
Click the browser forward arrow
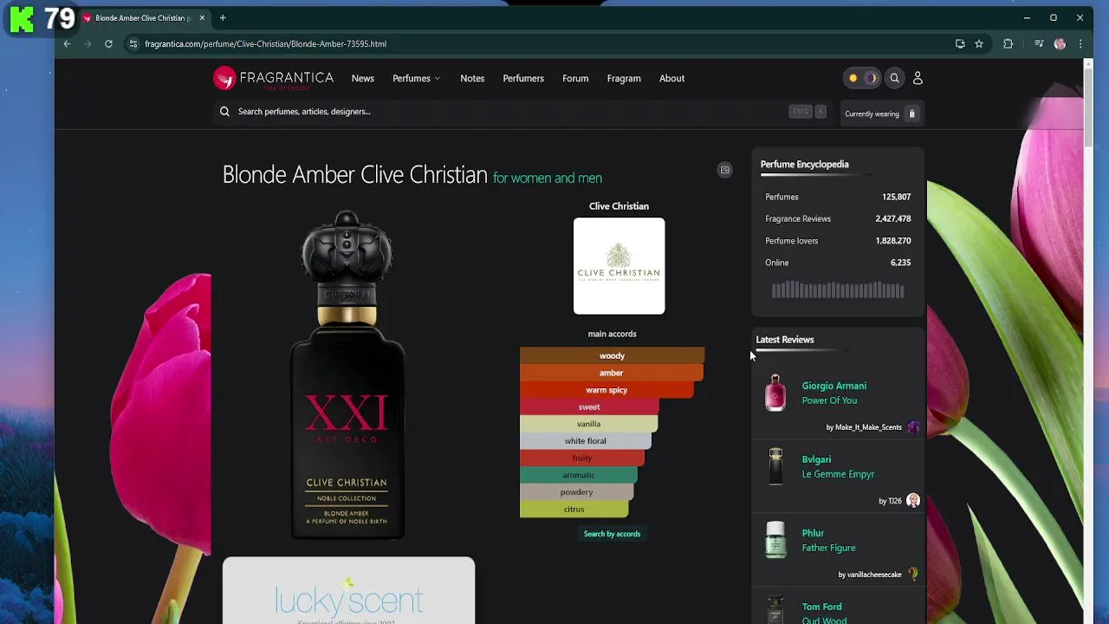[88, 43]
